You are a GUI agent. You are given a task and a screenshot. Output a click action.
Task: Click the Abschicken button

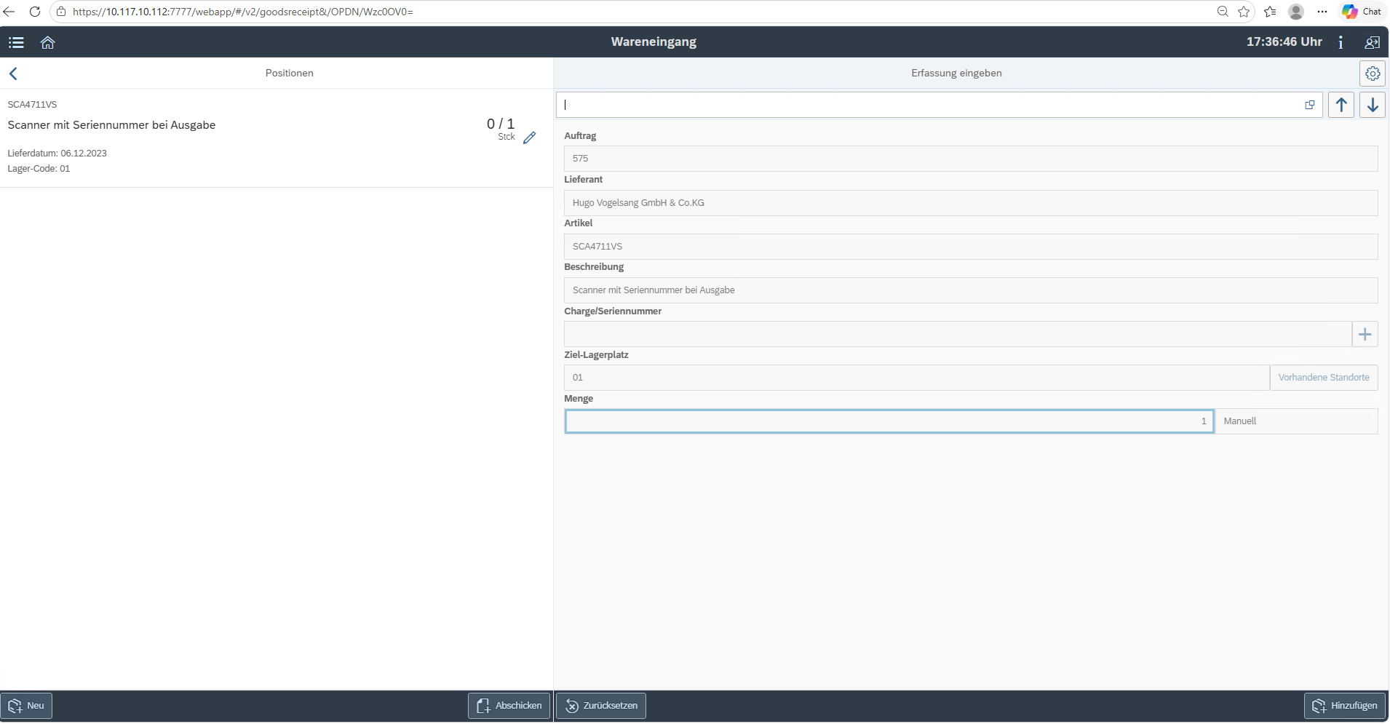(x=509, y=706)
